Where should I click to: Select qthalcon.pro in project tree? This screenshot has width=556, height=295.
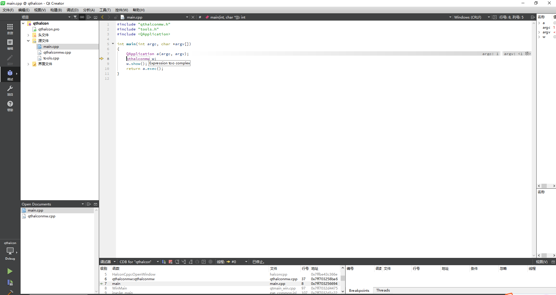49,29
